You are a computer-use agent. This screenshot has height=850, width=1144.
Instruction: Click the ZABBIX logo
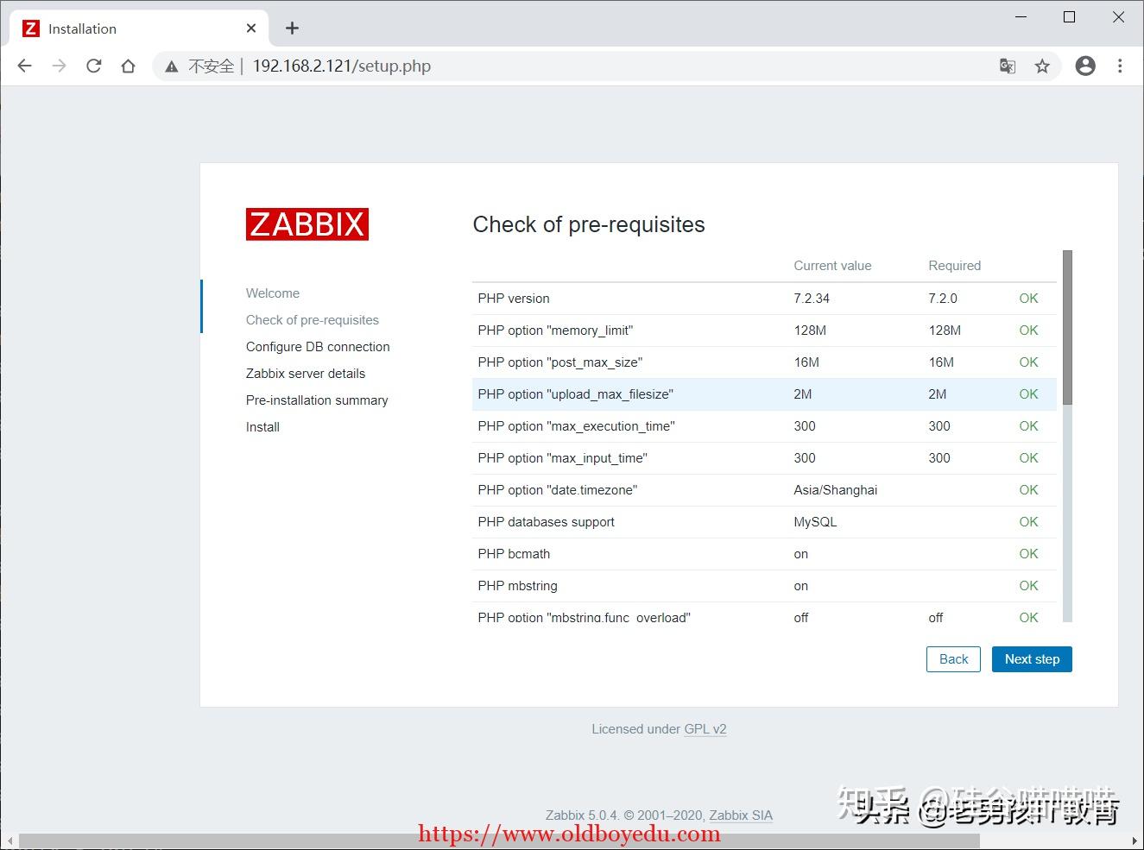pyautogui.click(x=307, y=224)
